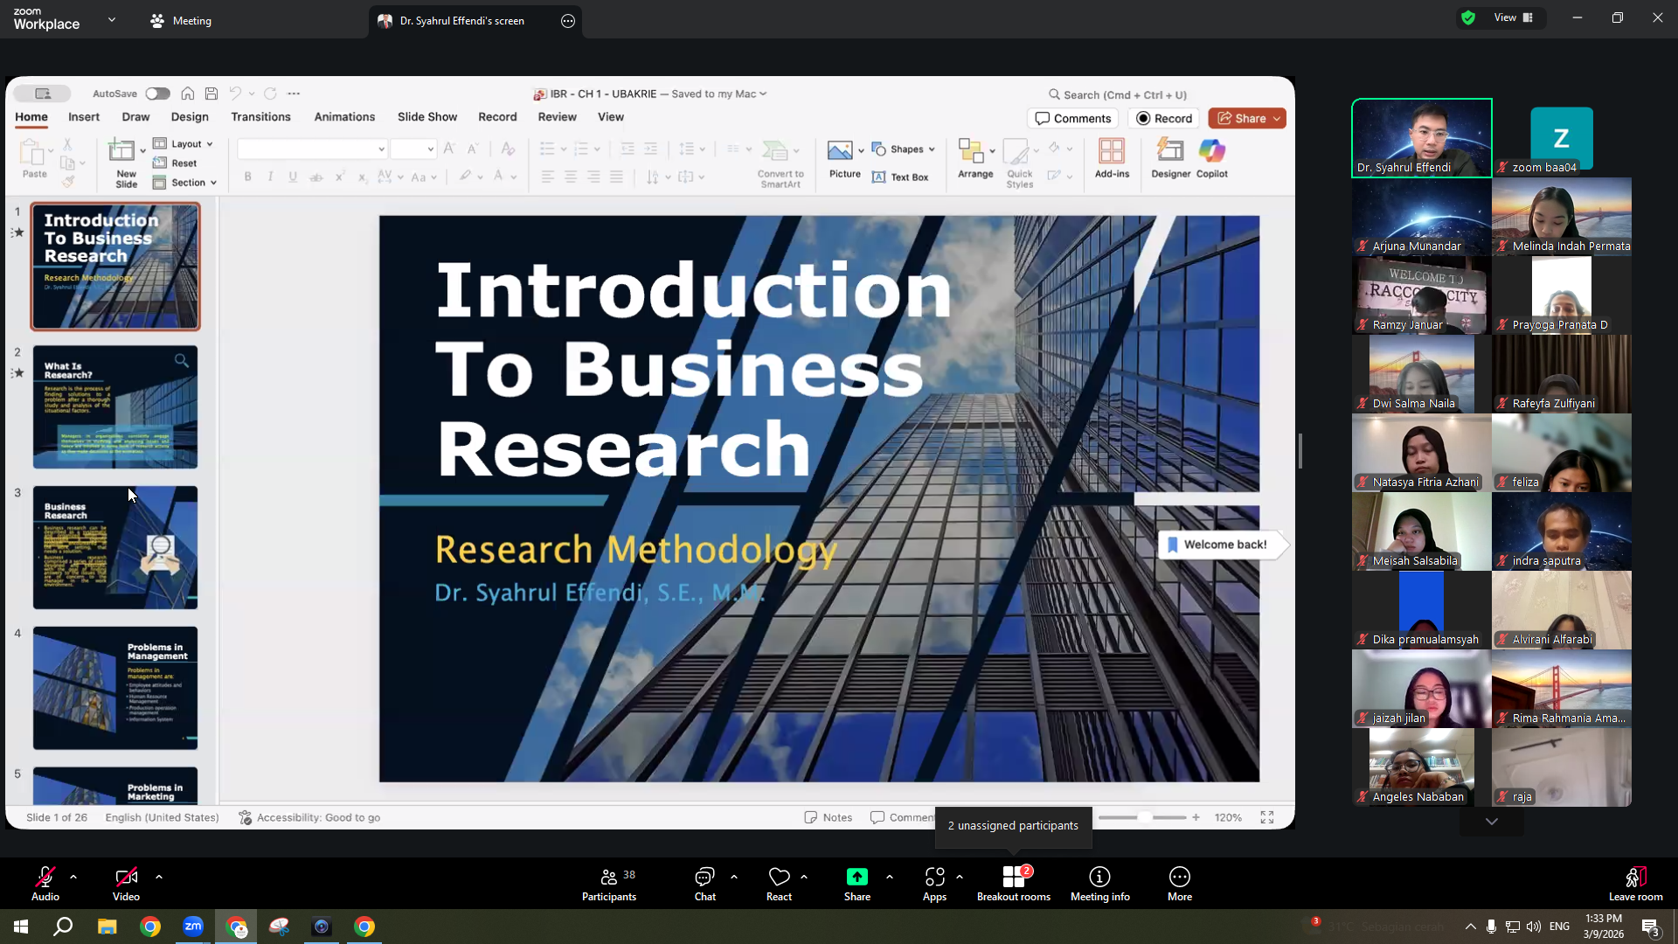Screen dimensions: 1678x944
Task: Open the Participants list
Action: coord(609,883)
